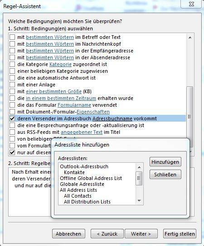The image size is (204, 246).
Task: Open the 'Kategorie' hyperlink
Action: click(60, 64)
